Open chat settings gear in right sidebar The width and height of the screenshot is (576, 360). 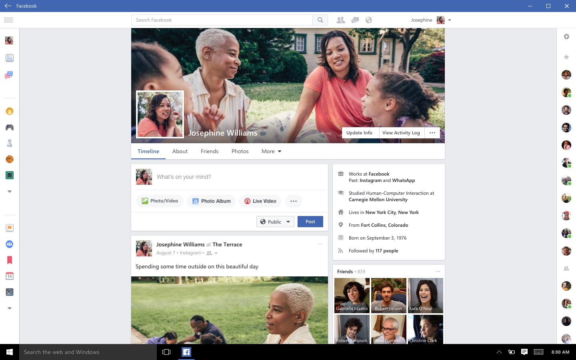click(x=566, y=36)
